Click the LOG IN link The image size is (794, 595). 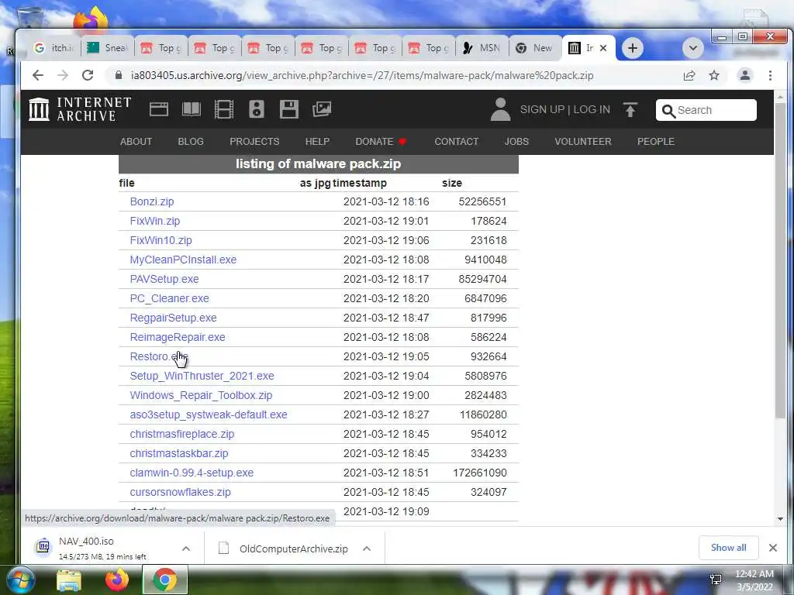point(592,110)
